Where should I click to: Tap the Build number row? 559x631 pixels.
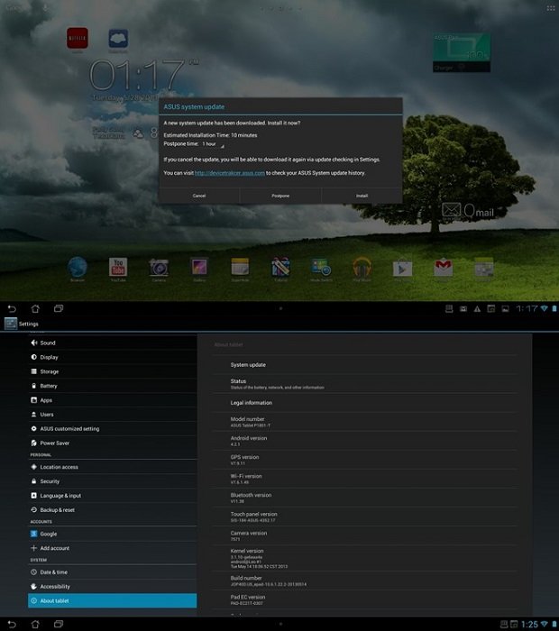[364, 581]
